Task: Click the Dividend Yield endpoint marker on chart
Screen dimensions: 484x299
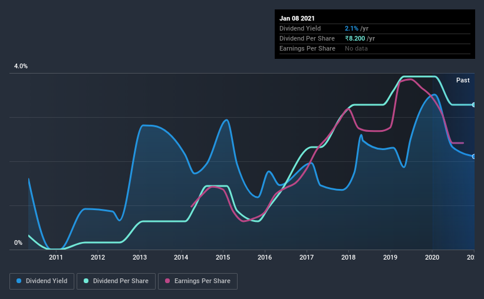Action: (473, 157)
